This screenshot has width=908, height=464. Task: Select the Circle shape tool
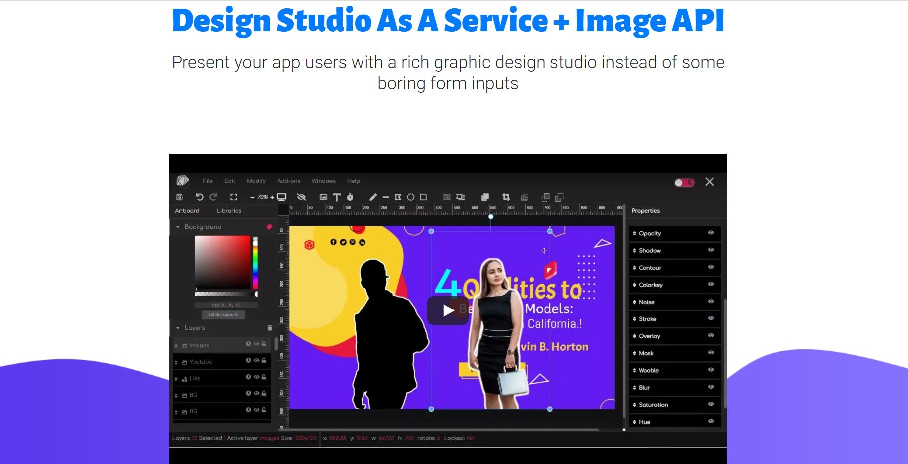click(x=411, y=197)
